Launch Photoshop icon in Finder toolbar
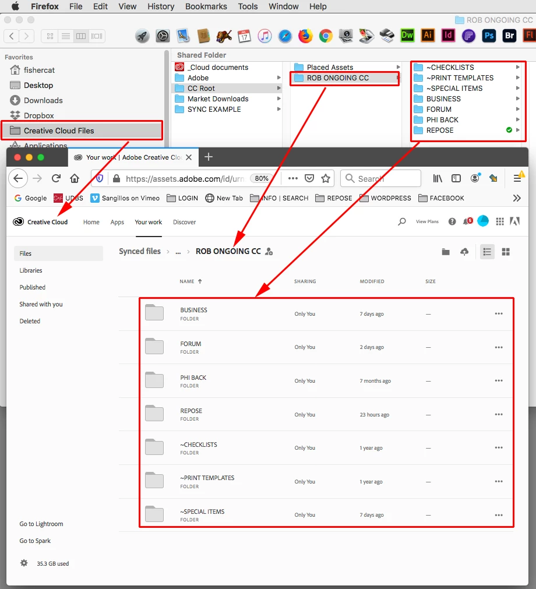 point(489,36)
